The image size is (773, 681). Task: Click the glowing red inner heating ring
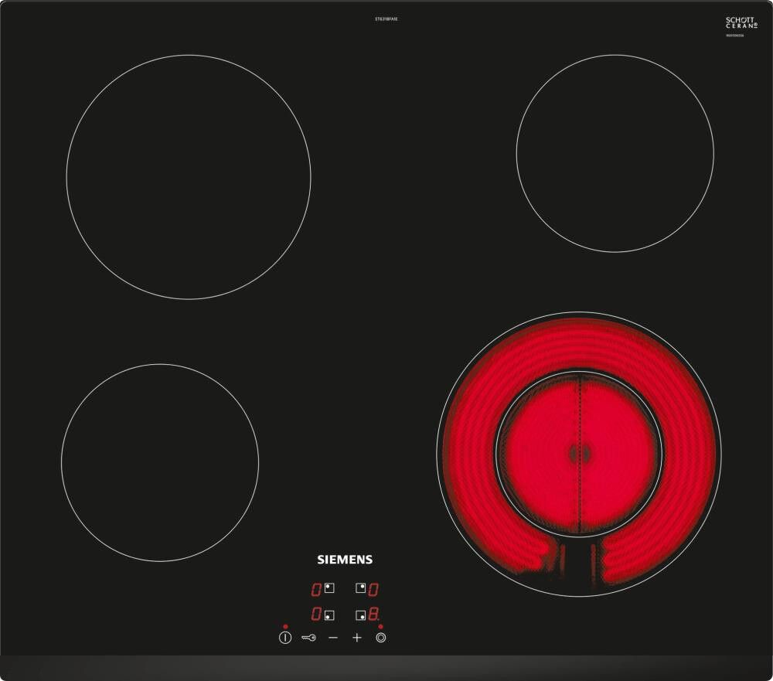tap(578, 453)
